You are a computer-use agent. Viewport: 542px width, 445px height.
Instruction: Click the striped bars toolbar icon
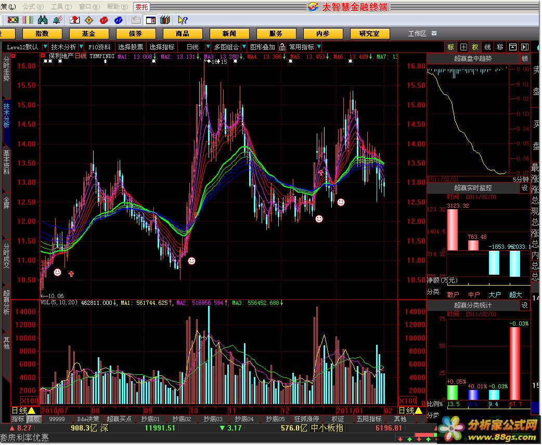(x=28, y=20)
